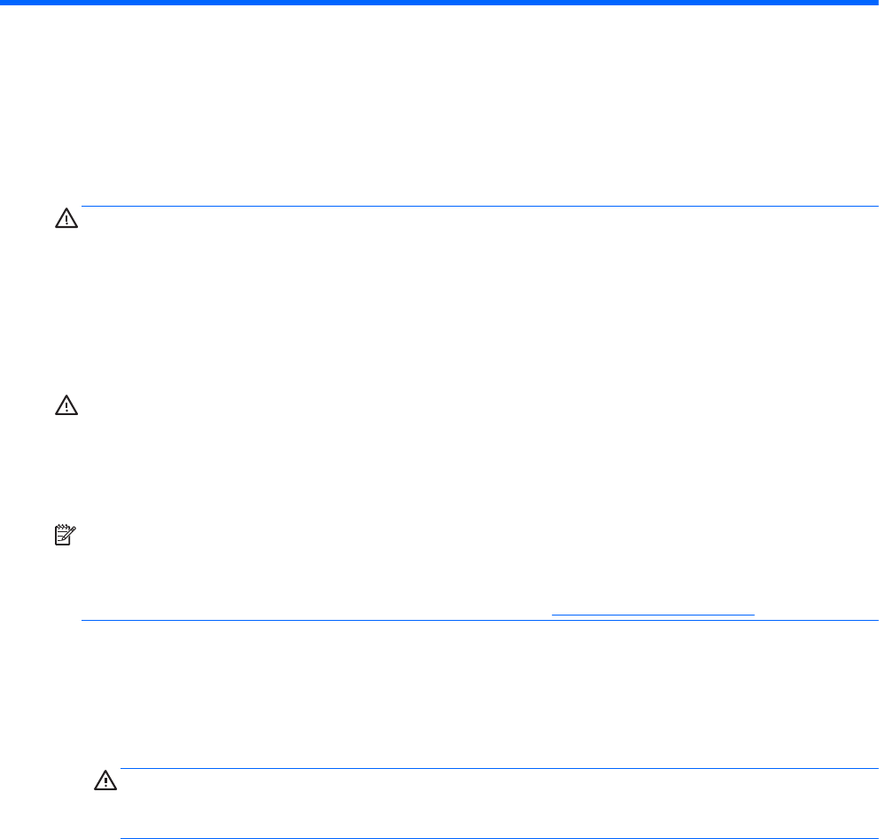Click the blue rule beside the first warning icon
This screenshot has height=839, width=879.
480,206
